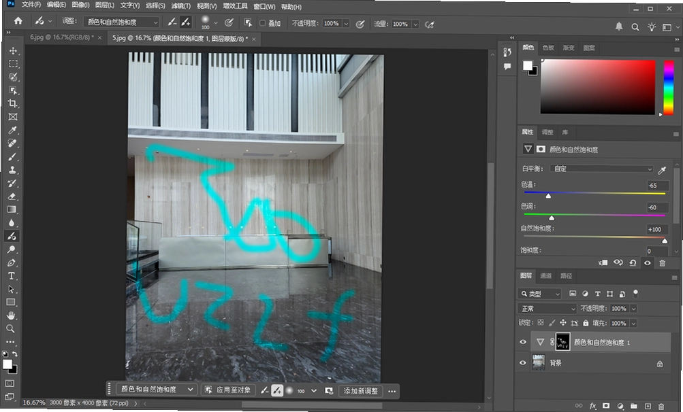The image size is (683, 412).
Task: Click white balance eyedropper in Properties panel
Action: pos(662,170)
